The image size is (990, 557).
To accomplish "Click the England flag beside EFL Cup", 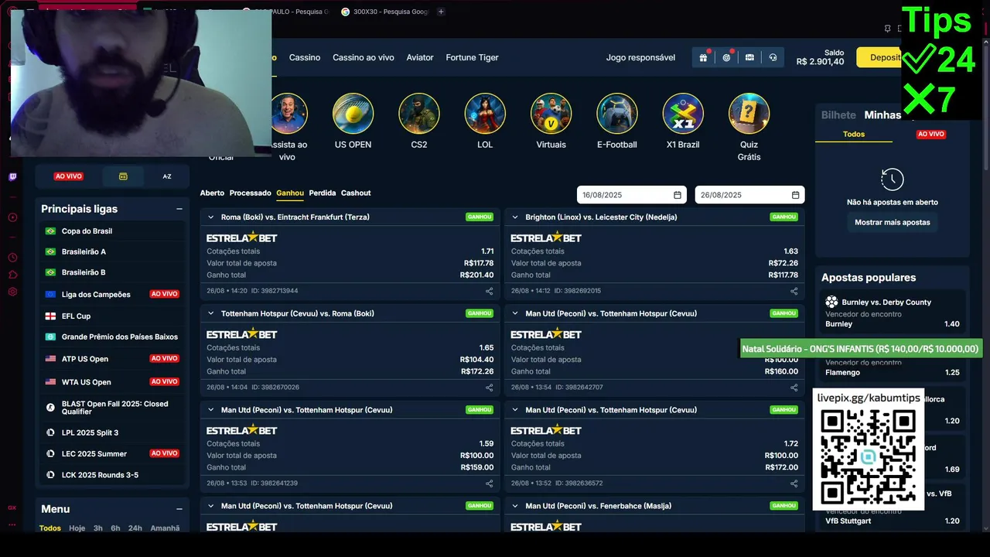I will tap(50, 316).
